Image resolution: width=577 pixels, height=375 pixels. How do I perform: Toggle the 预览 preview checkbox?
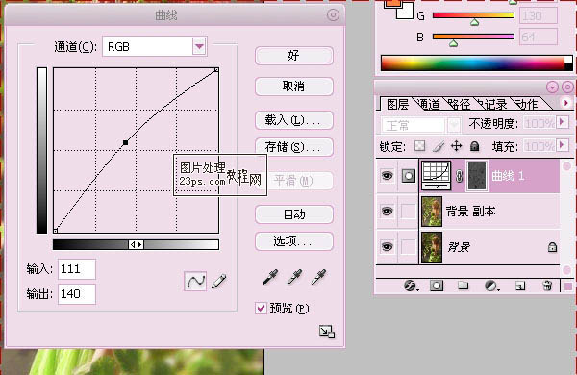point(261,308)
